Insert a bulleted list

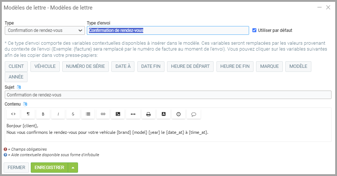tap(88, 114)
